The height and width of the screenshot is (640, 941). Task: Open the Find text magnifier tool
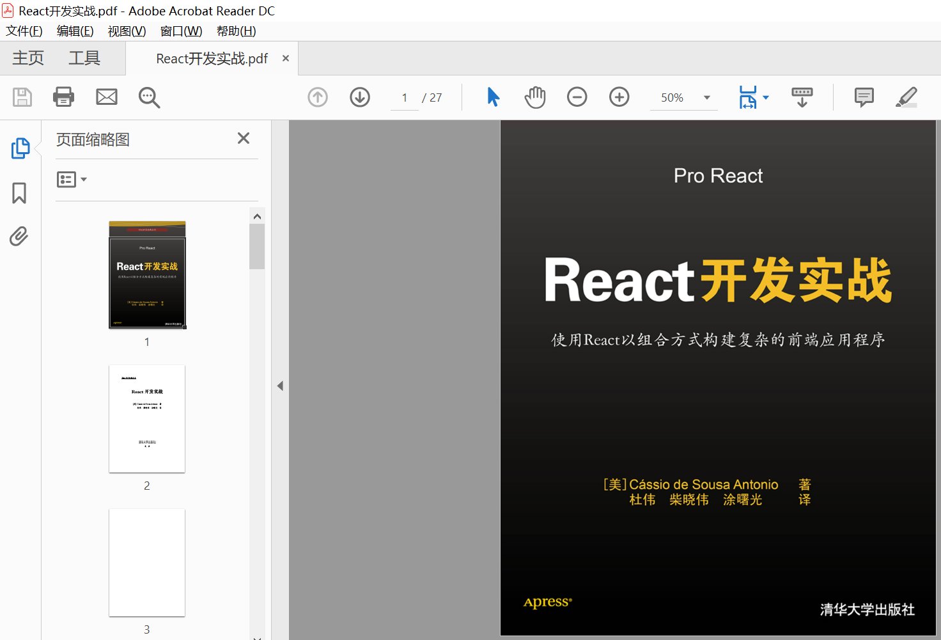pyautogui.click(x=149, y=97)
